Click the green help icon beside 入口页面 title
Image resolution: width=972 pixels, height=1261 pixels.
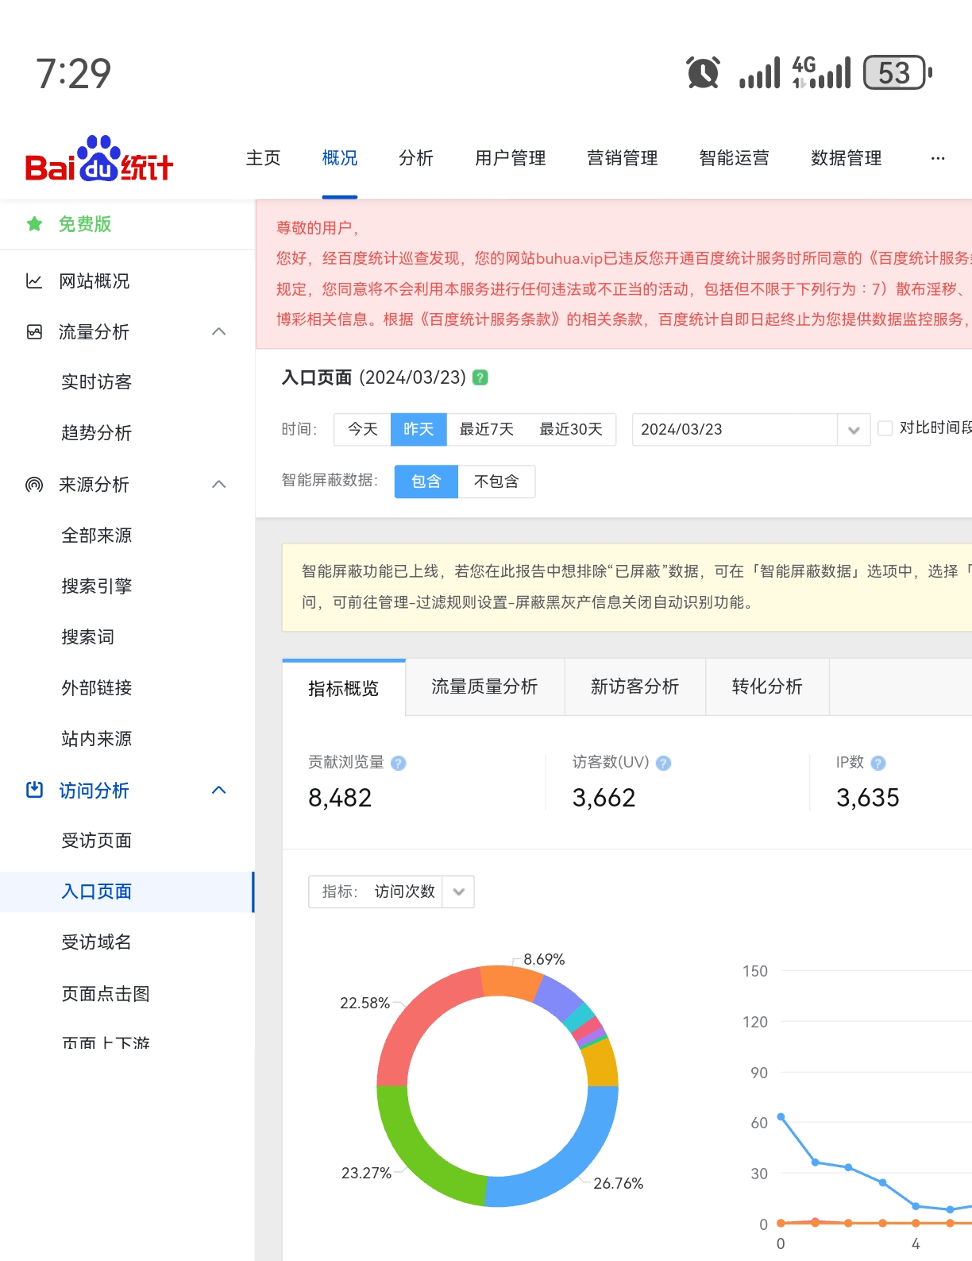click(480, 377)
